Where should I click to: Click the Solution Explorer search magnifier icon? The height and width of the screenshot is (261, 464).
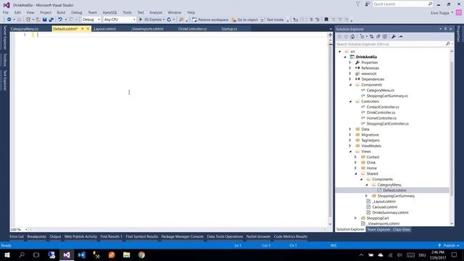pyautogui.click(x=448, y=43)
